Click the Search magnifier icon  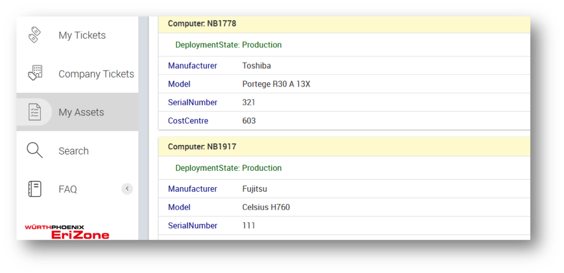[35, 150]
